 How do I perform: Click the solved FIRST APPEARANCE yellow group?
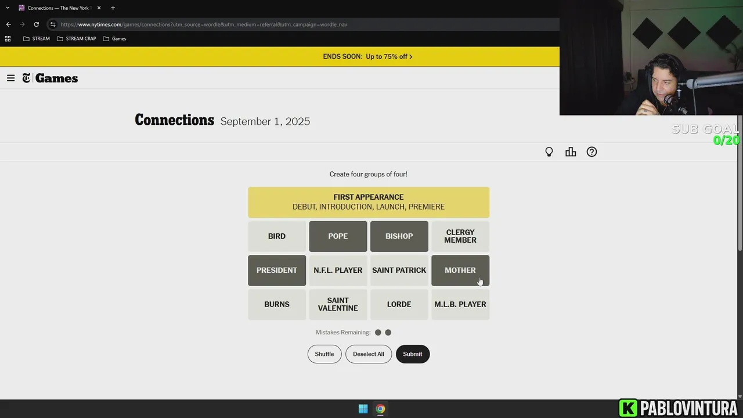point(369,202)
